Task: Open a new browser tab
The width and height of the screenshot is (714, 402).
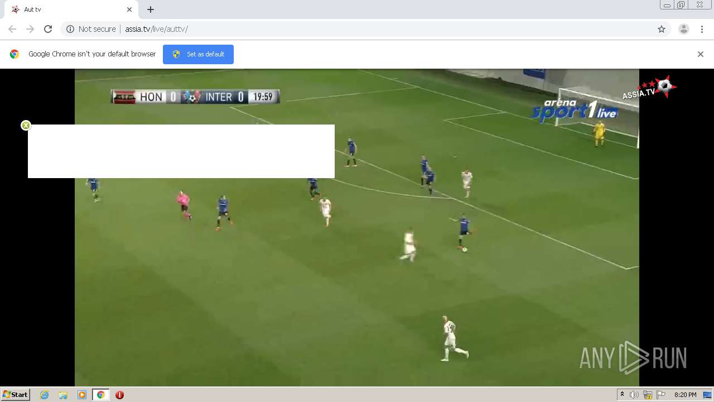Action: (x=151, y=9)
